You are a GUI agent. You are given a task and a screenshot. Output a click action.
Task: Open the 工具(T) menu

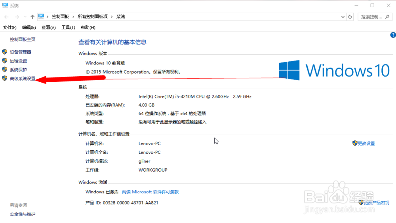click(x=68, y=28)
